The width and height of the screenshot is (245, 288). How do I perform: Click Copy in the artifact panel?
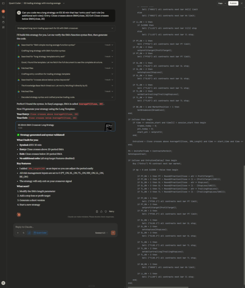tap(220, 3)
